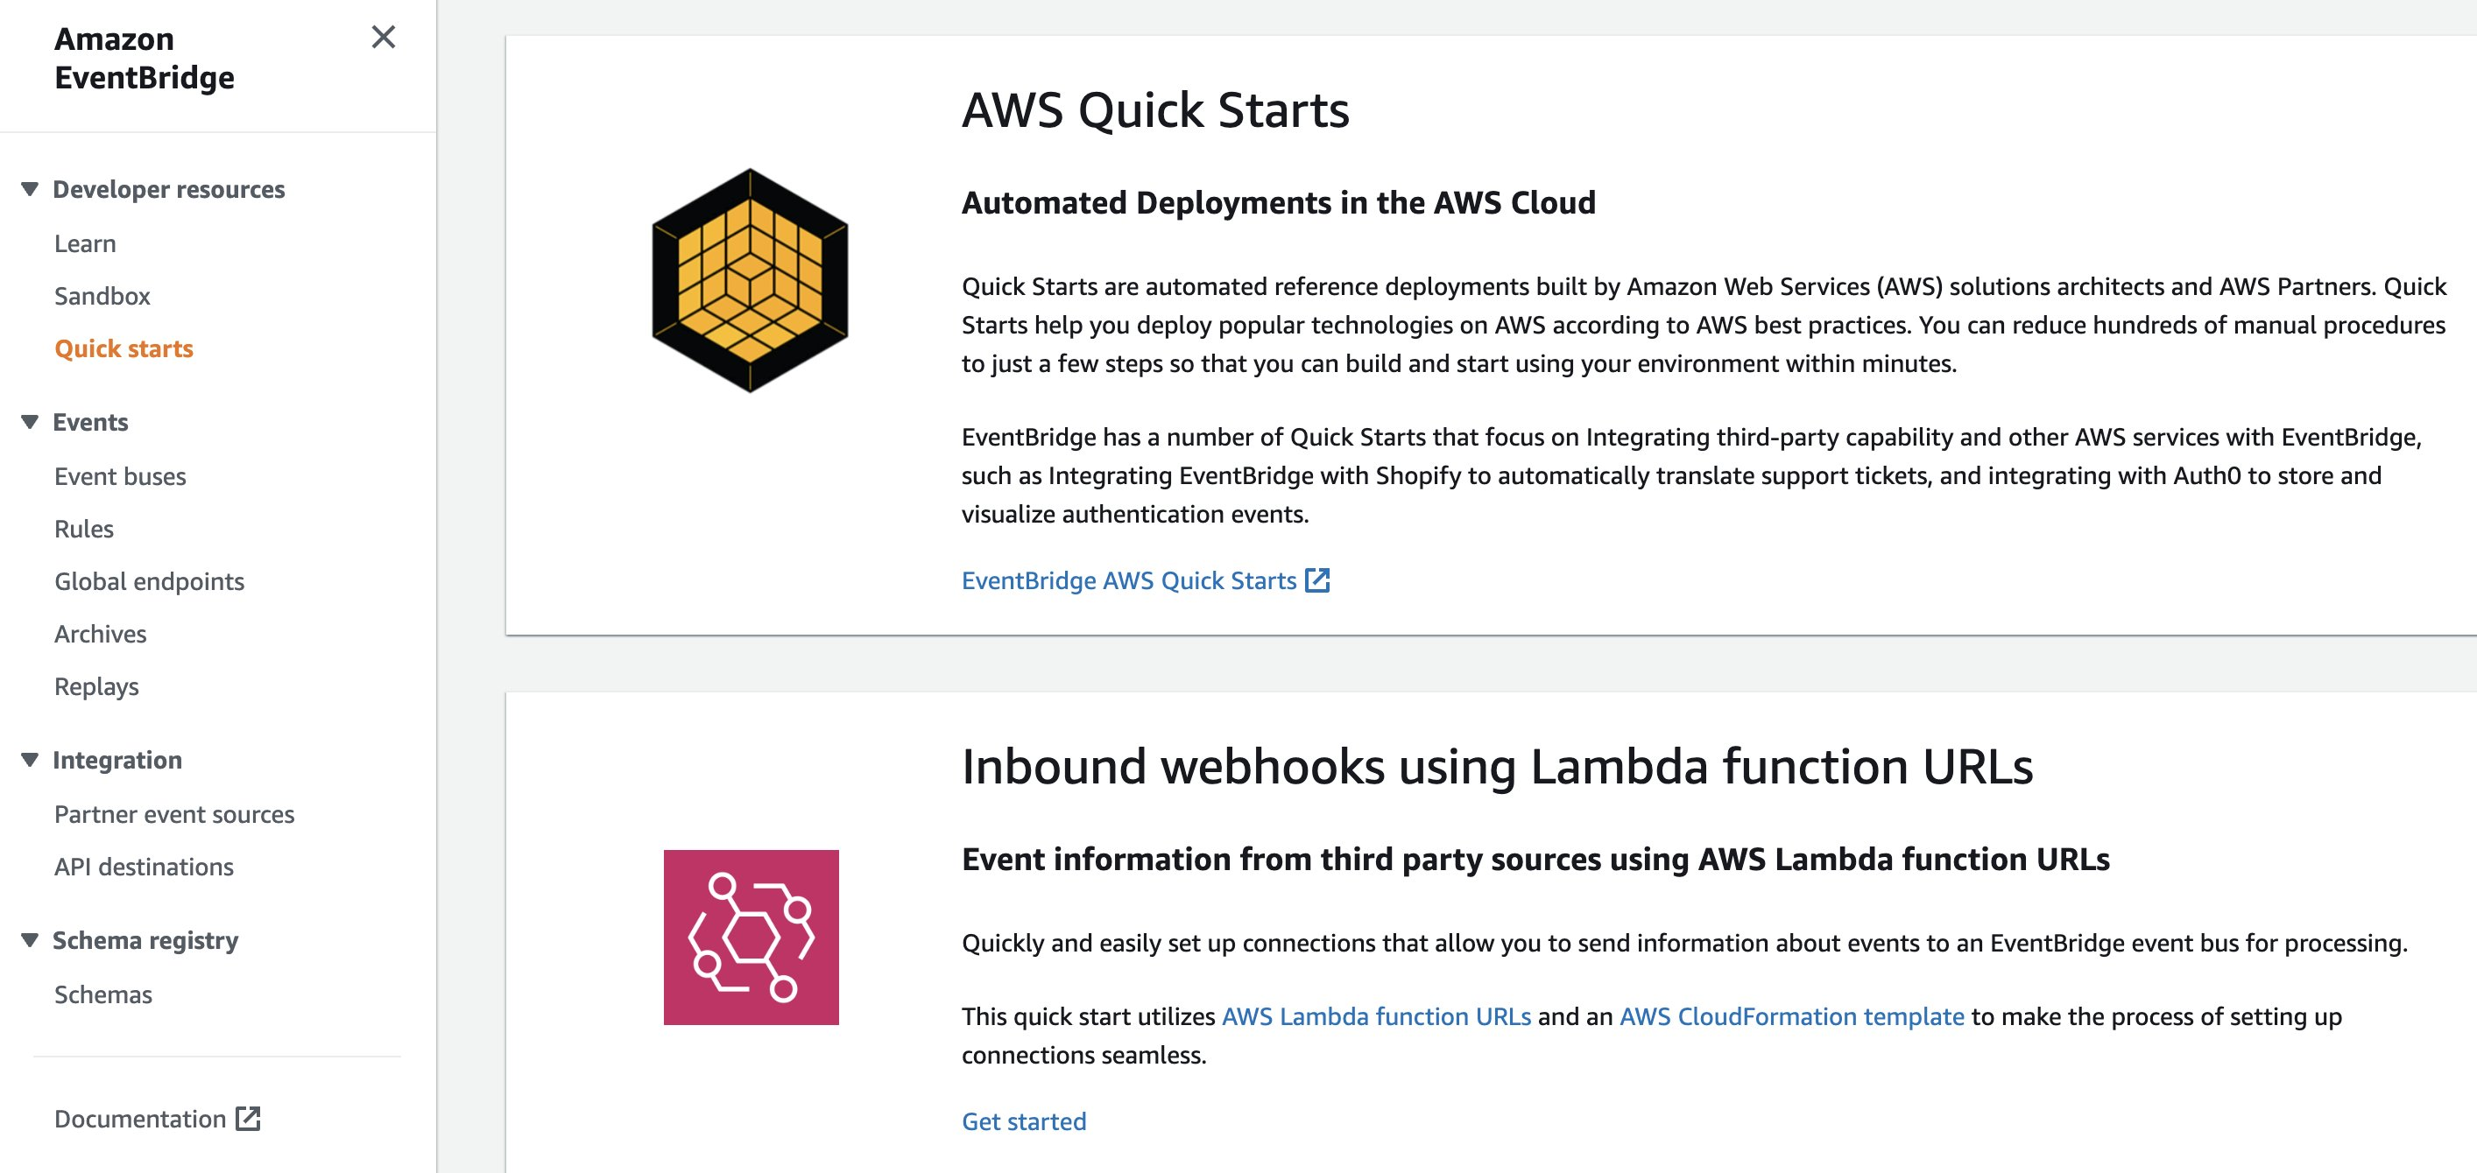Collapse the Schema registry section
Viewport: 2477px width, 1173px height.
pos(30,940)
